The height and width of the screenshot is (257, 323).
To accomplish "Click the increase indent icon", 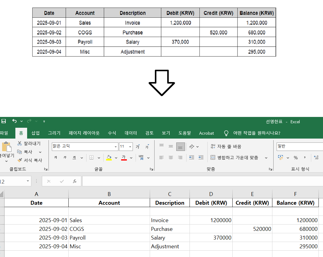I will coord(201,158).
